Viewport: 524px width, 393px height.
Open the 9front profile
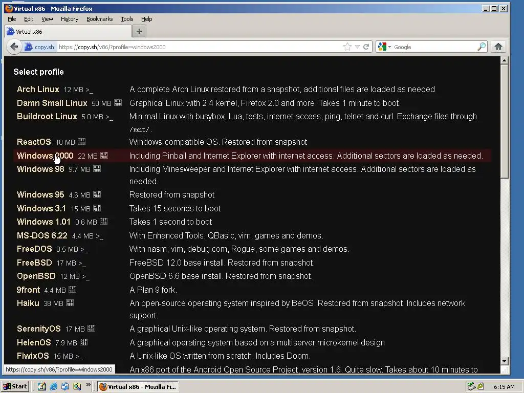click(29, 290)
